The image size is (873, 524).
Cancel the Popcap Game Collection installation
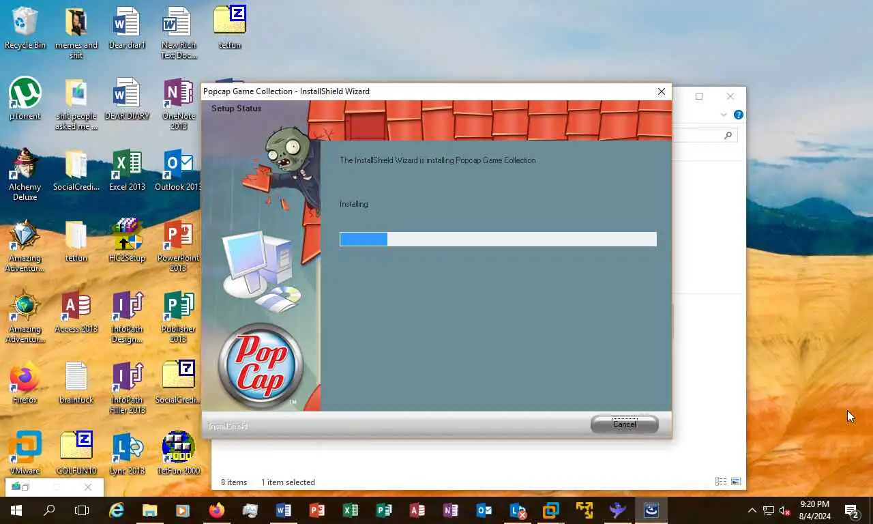click(x=624, y=424)
